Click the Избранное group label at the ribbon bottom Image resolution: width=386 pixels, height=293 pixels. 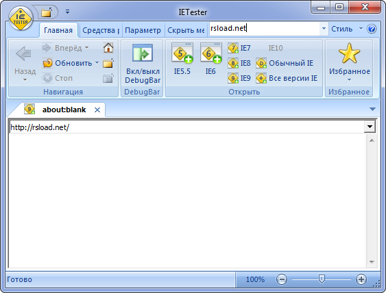[349, 92]
